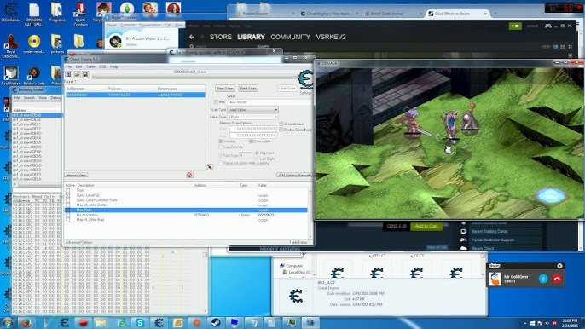Click Steam big picture controller icon
This screenshot has width=585, height=329.
coord(548,26)
